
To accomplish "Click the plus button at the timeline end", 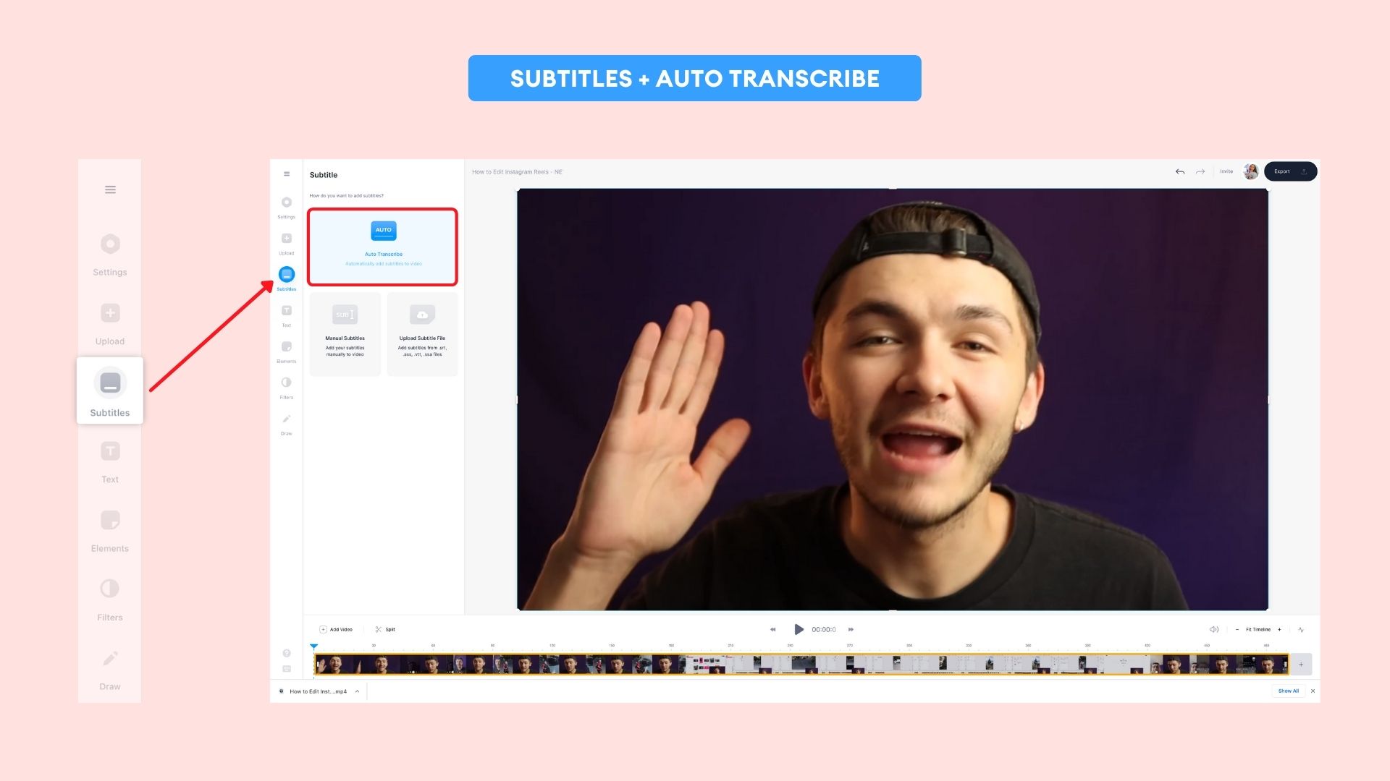I will 1301,664.
